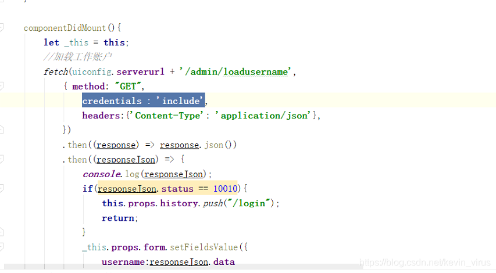496x273 pixels.
Task: Collapse the fold marker beside the method: "GET" line
Action: pyautogui.click(x=1, y=86)
